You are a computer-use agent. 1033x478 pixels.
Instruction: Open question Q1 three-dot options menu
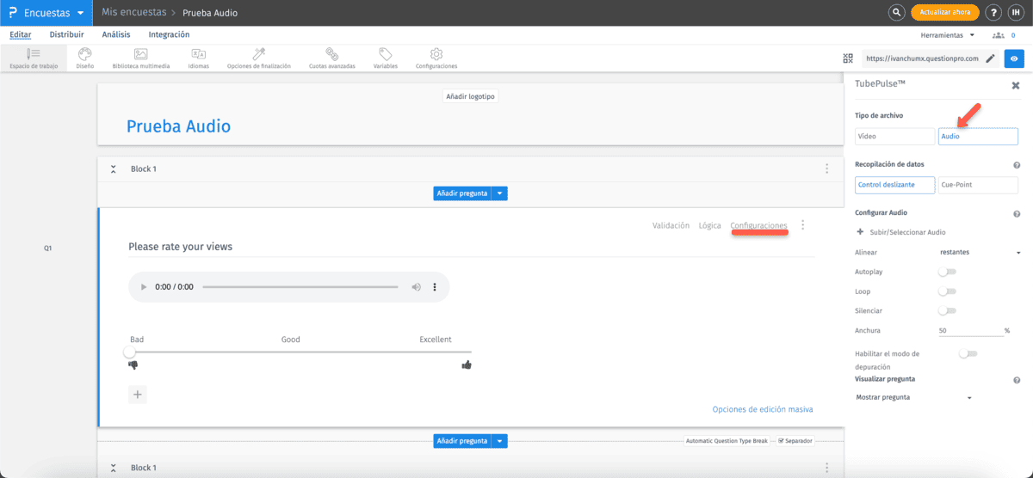803,225
